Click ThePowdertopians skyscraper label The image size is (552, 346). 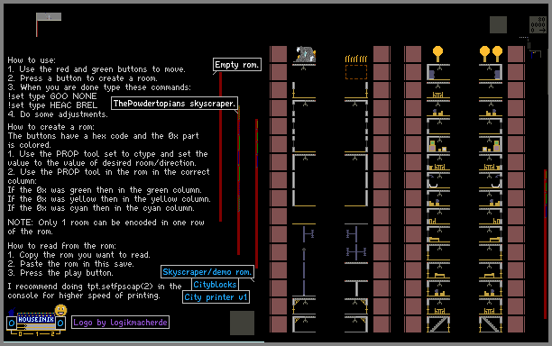(x=174, y=104)
